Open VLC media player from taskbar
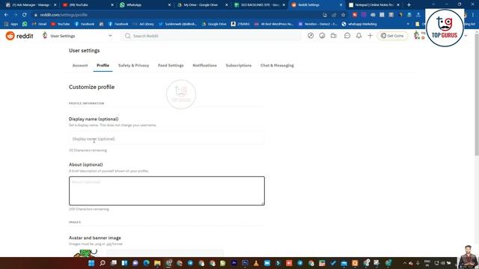The width and height of the screenshot is (479, 269). 256,263
